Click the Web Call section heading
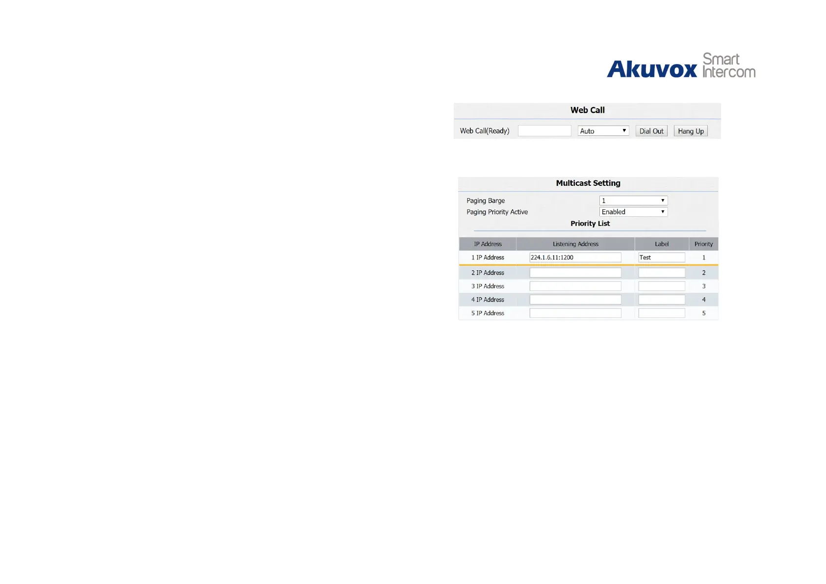This screenshot has height=584, width=826. click(587, 110)
